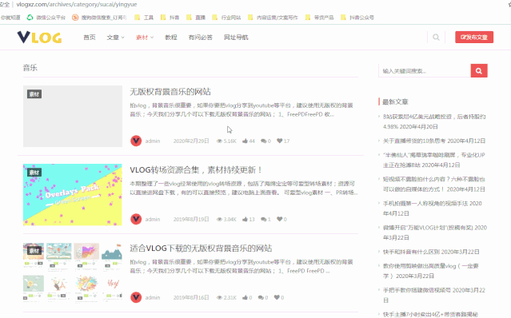Screen dimensions: 511x318
Task: Click the 素材 tag on Overlays Pack thumbnail
Action: coord(34,173)
